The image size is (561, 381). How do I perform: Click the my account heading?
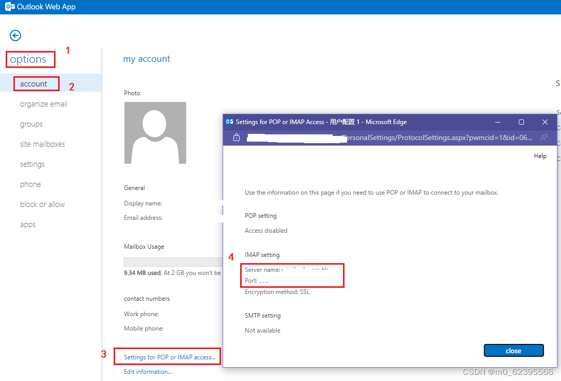click(x=147, y=59)
